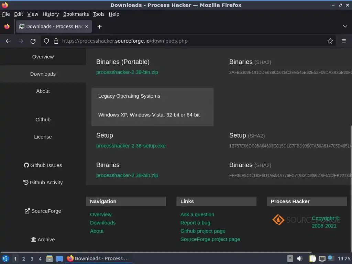
Task: Click the horizontal page scrollbar
Action: (156, 252)
